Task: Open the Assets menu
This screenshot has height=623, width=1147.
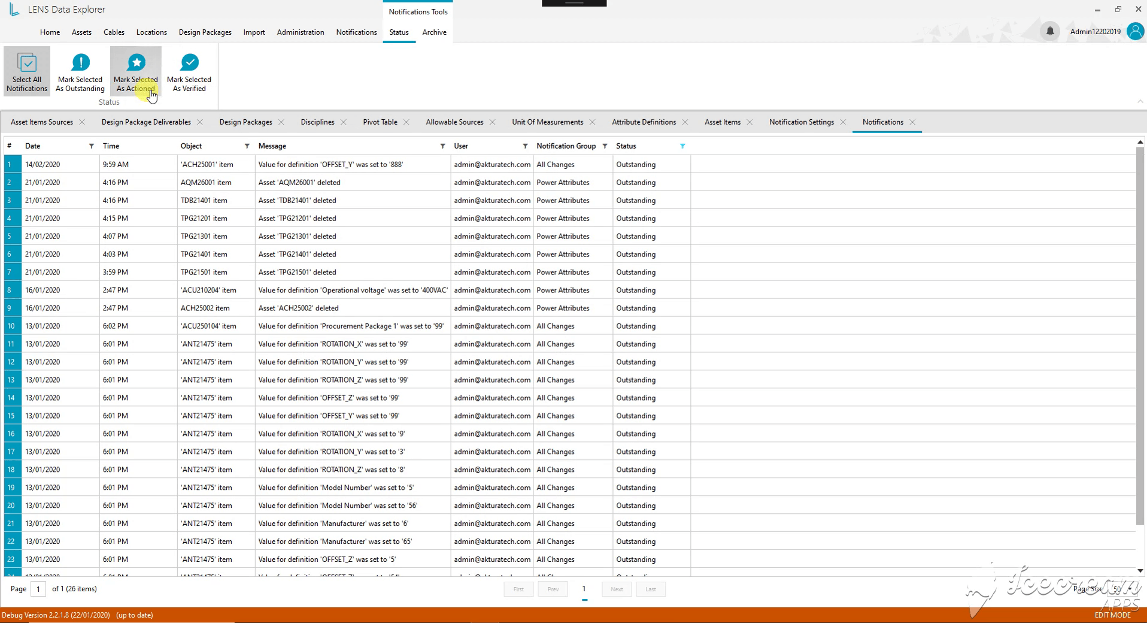Action: [81, 32]
